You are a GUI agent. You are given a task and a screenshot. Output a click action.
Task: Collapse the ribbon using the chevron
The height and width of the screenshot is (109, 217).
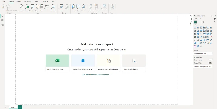pos(216,13)
